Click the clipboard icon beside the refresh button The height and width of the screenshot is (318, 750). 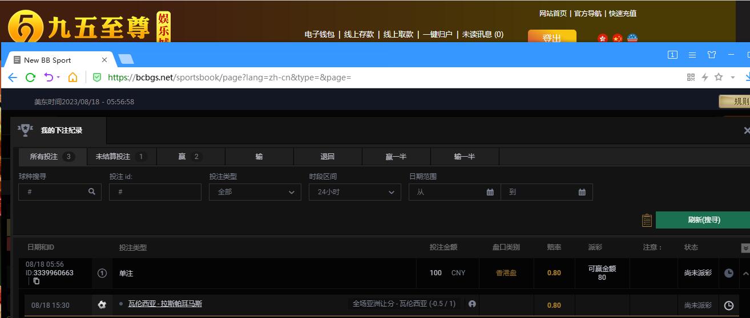[x=647, y=220]
